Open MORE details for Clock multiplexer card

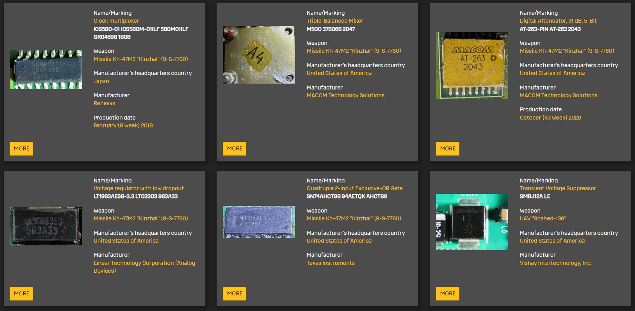coord(21,148)
